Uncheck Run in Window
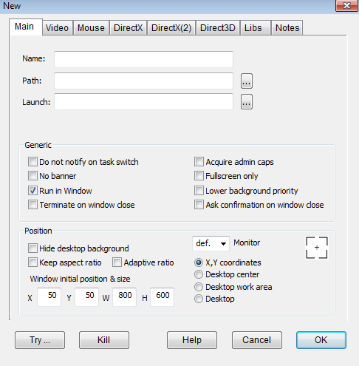359x366 pixels. [x=33, y=191]
